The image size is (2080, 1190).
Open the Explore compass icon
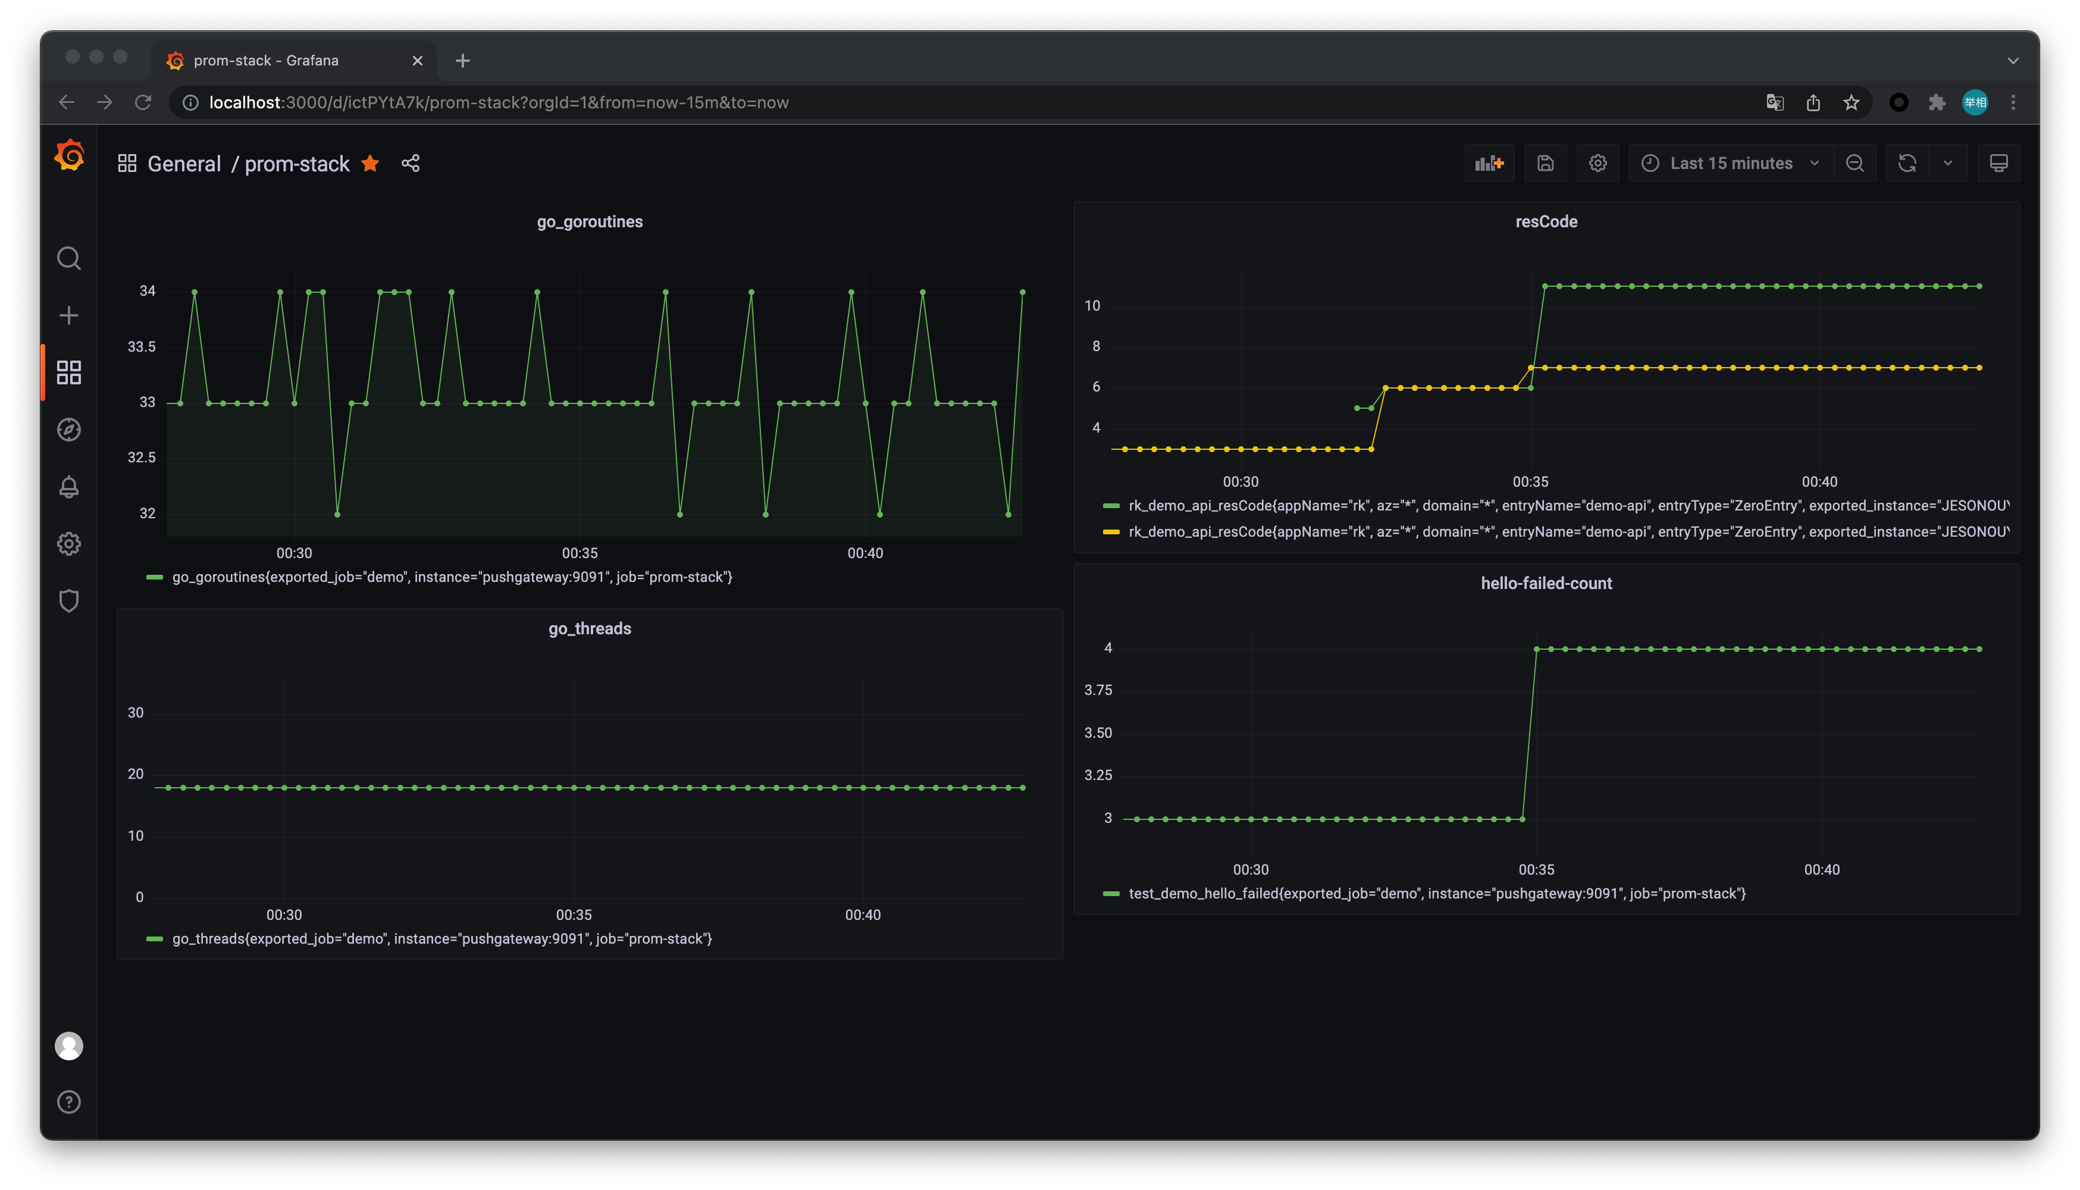click(68, 430)
